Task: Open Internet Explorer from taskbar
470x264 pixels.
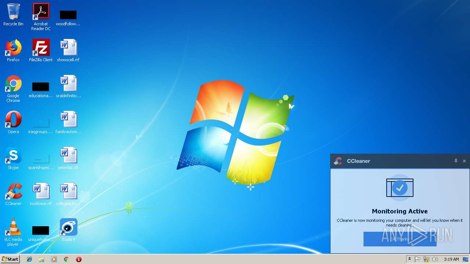Action: tap(29, 259)
